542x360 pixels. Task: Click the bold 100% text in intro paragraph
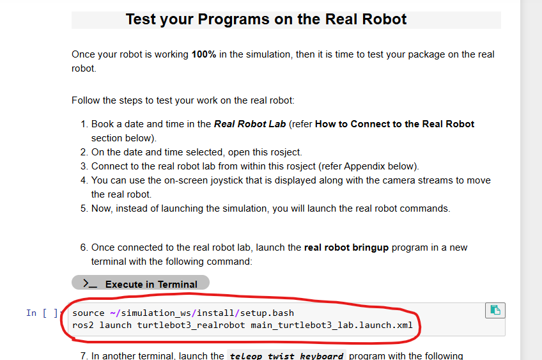(203, 54)
